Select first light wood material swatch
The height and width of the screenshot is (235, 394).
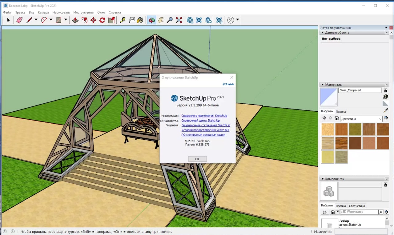(328, 129)
